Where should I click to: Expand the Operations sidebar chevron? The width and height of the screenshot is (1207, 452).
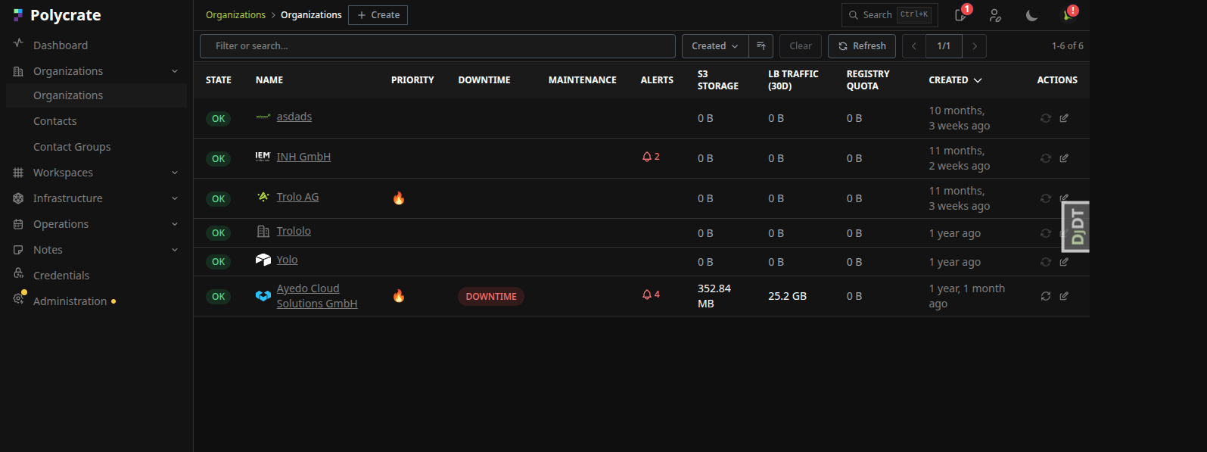(175, 224)
